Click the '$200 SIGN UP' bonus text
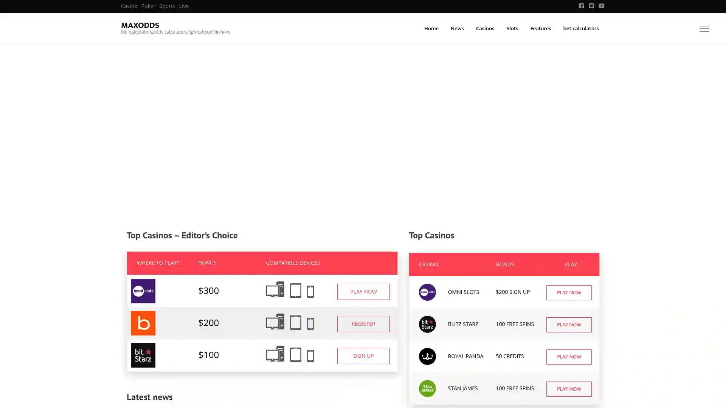Screen dimensions: 726x408 click(513, 292)
